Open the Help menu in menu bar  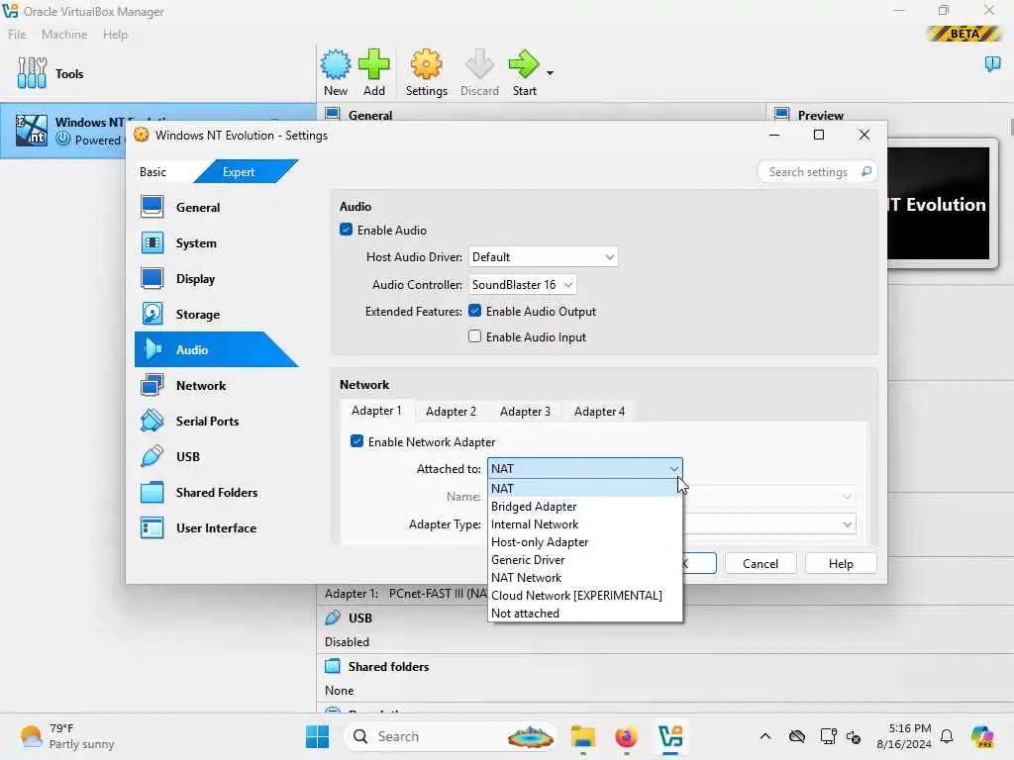(115, 35)
